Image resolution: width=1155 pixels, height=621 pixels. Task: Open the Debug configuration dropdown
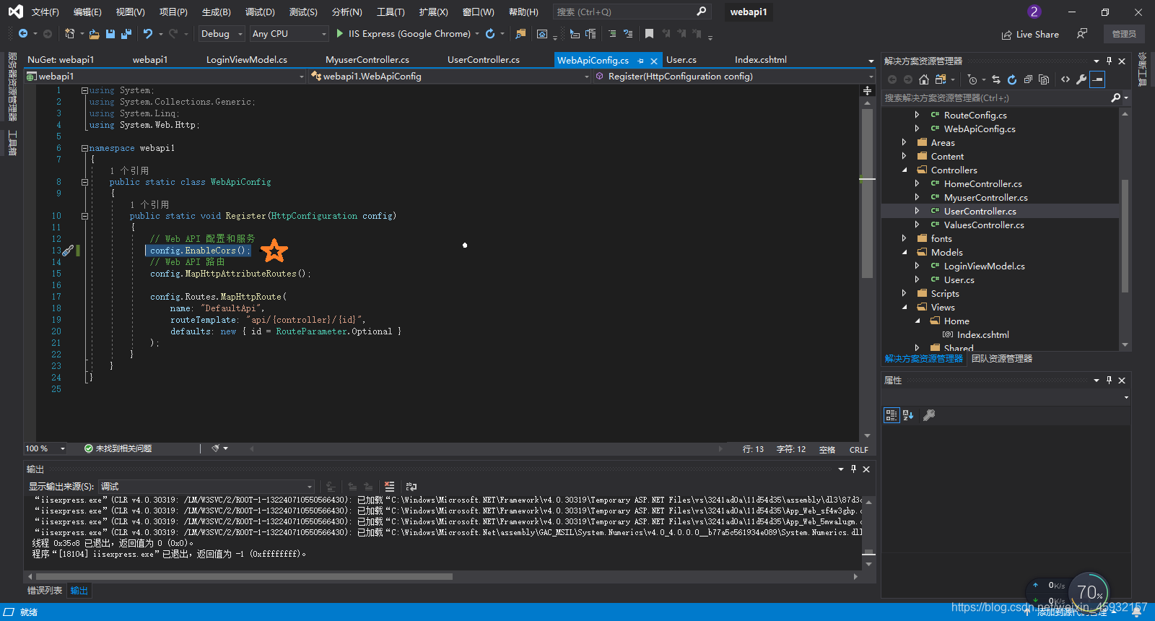[221, 34]
